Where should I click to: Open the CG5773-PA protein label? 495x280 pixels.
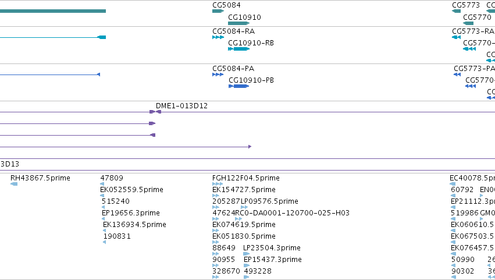[474, 69]
